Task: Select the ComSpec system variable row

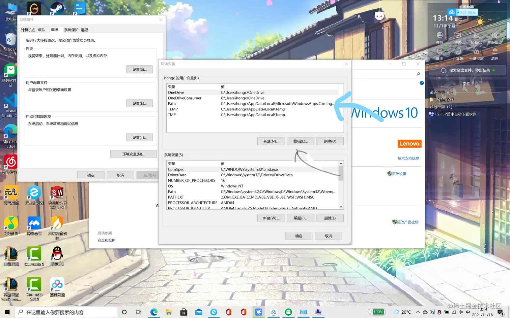Action: (253, 169)
